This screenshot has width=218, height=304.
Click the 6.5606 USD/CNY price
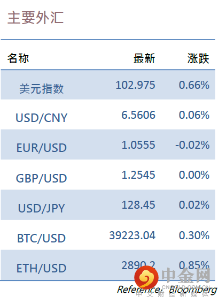pos(138,115)
